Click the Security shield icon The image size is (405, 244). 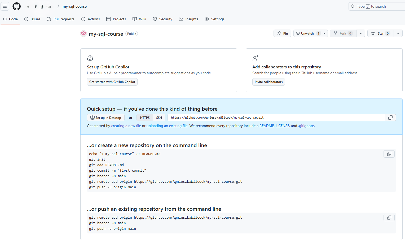155,19
